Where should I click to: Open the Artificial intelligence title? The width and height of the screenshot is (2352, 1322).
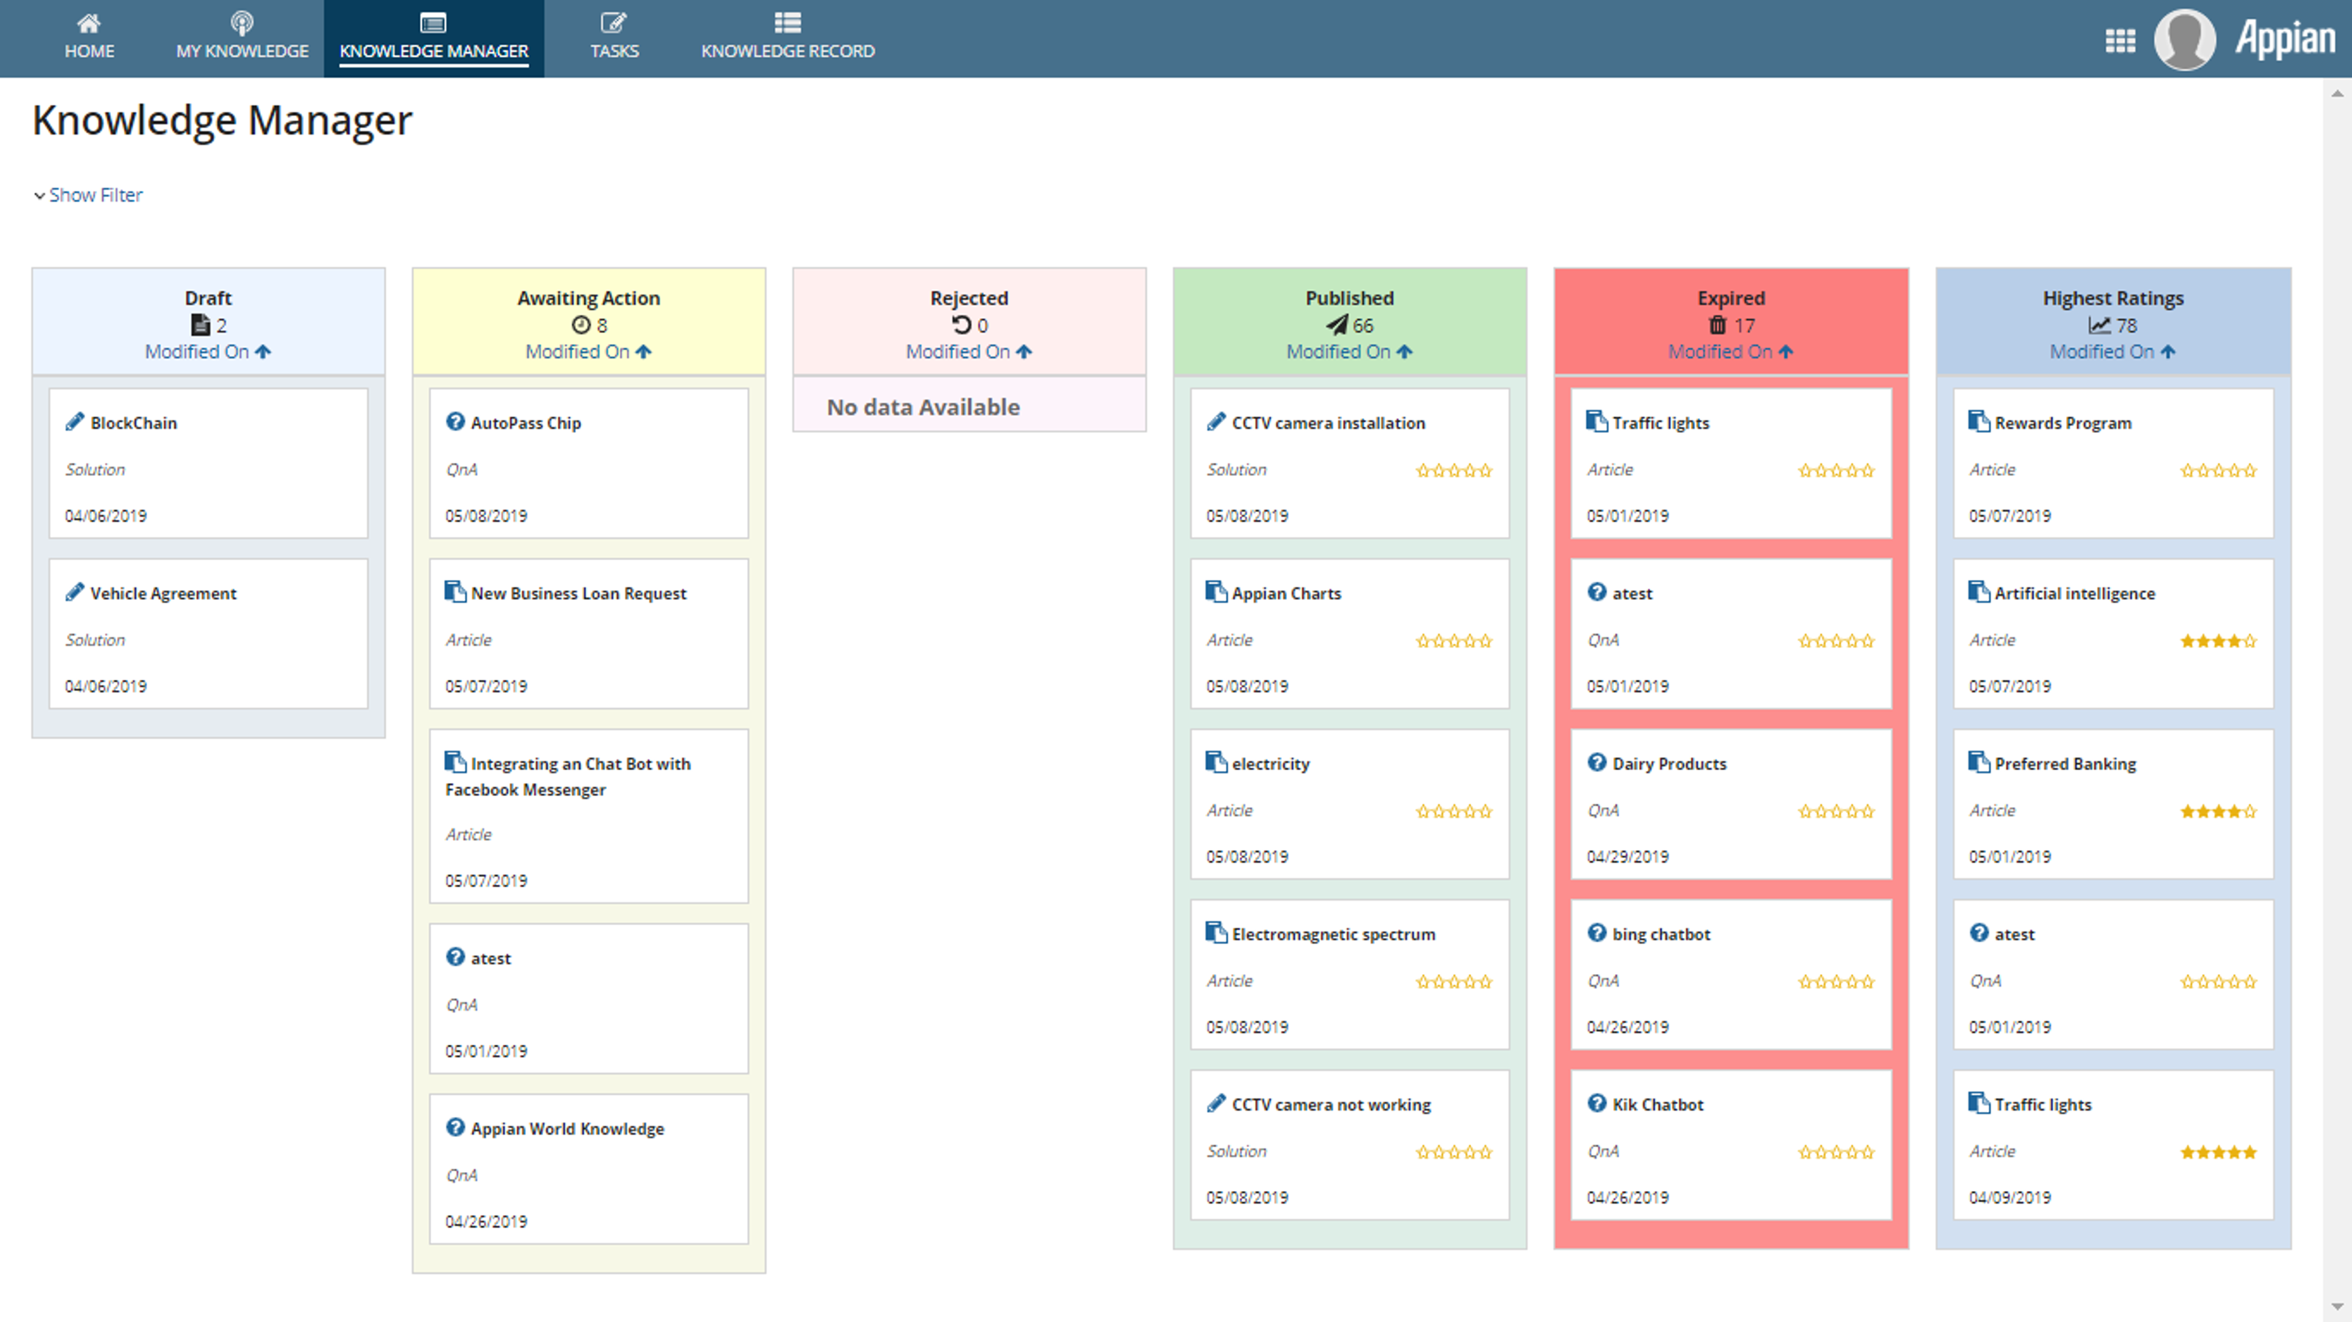tap(2075, 593)
